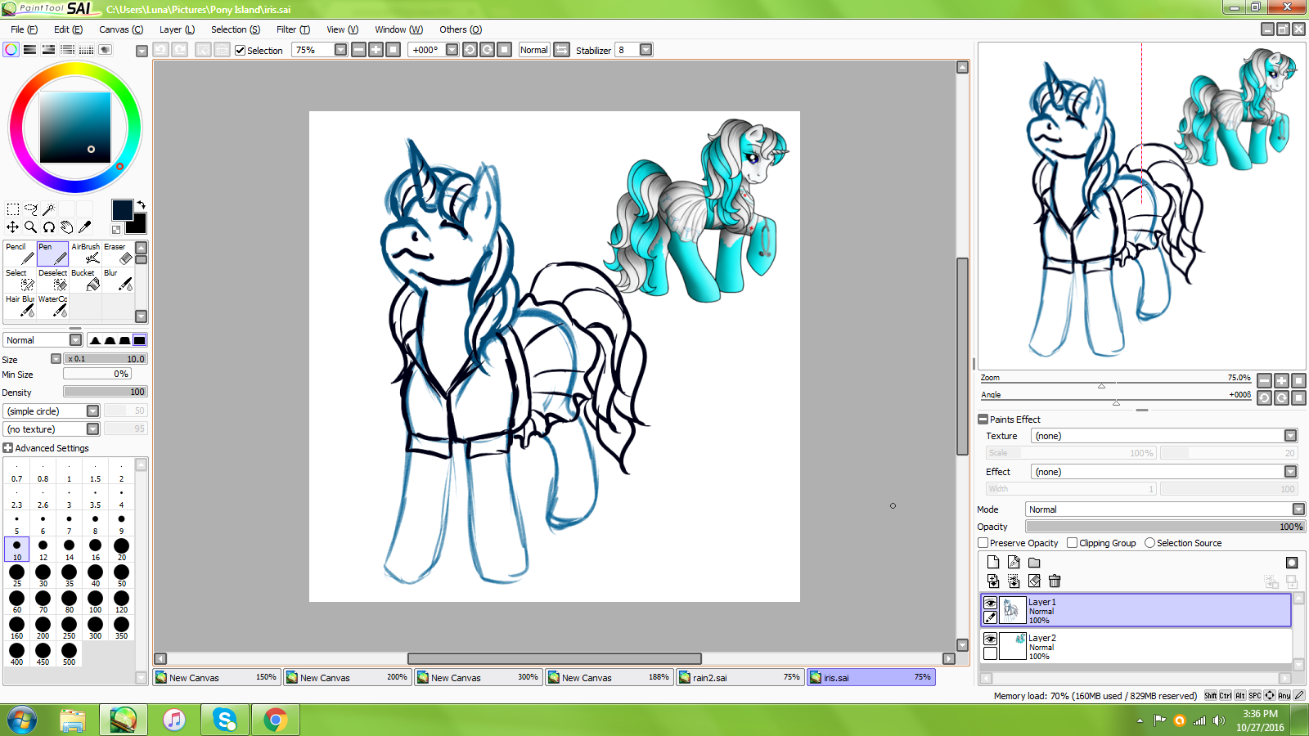Zoom in the canvas with toolbar plus
1309x736 pixels.
[x=376, y=50]
